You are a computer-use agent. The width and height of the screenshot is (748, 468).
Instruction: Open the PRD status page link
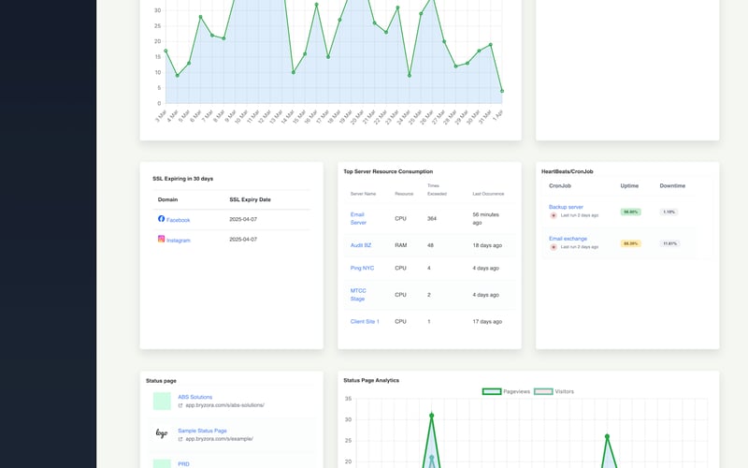point(183,463)
